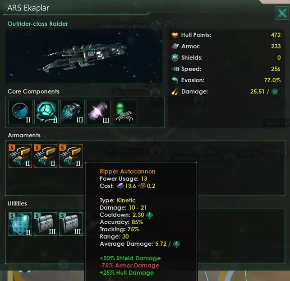Click the last armor plating utility slot
290x281 pixels.
(71, 224)
